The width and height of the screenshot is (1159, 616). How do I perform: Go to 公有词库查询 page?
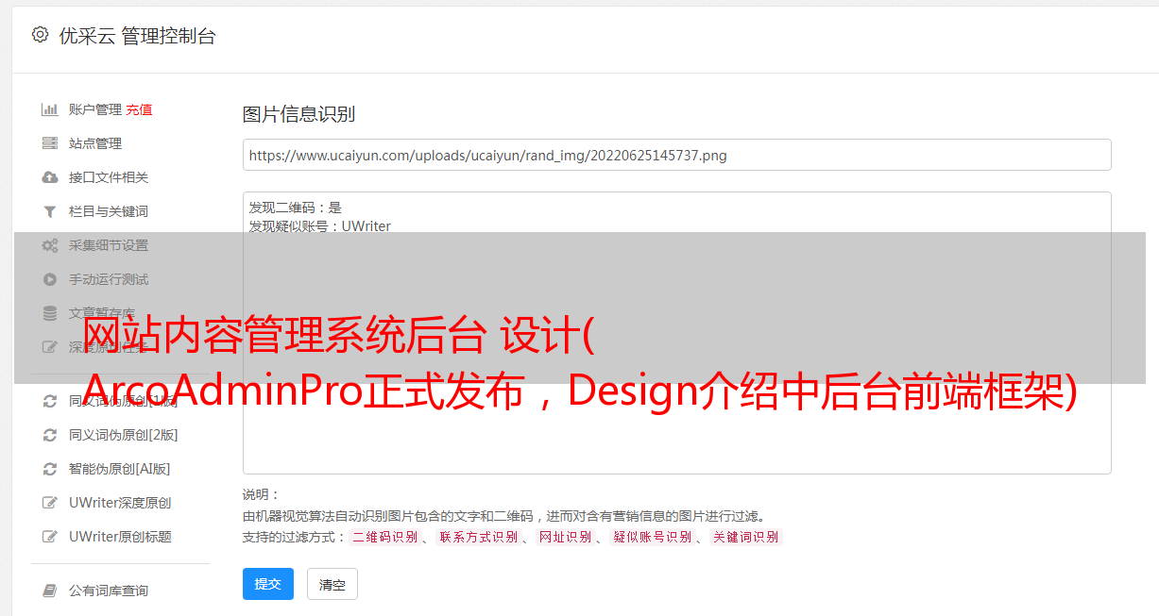pyautogui.click(x=109, y=591)
